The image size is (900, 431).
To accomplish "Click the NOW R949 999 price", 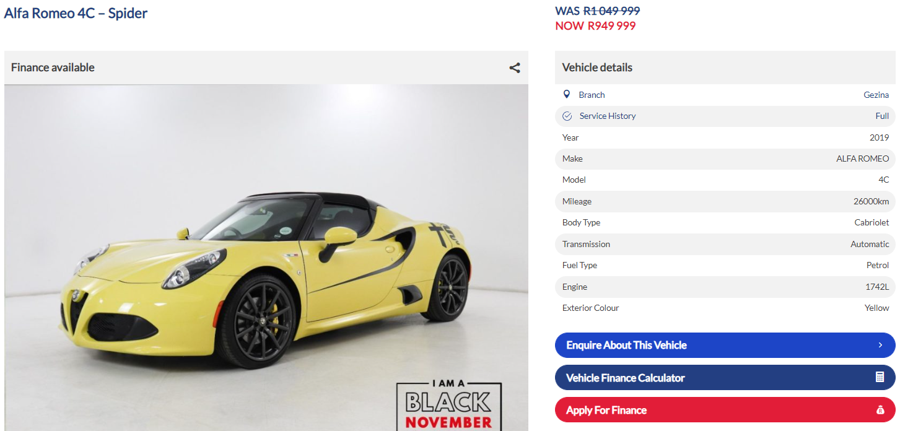I will pyautogui.click(x=595, y=26).
